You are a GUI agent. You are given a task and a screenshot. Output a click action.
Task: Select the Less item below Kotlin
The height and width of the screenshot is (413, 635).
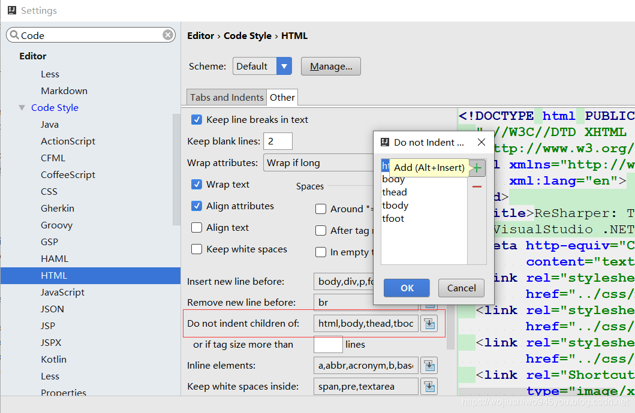click(x=50, y=376)
